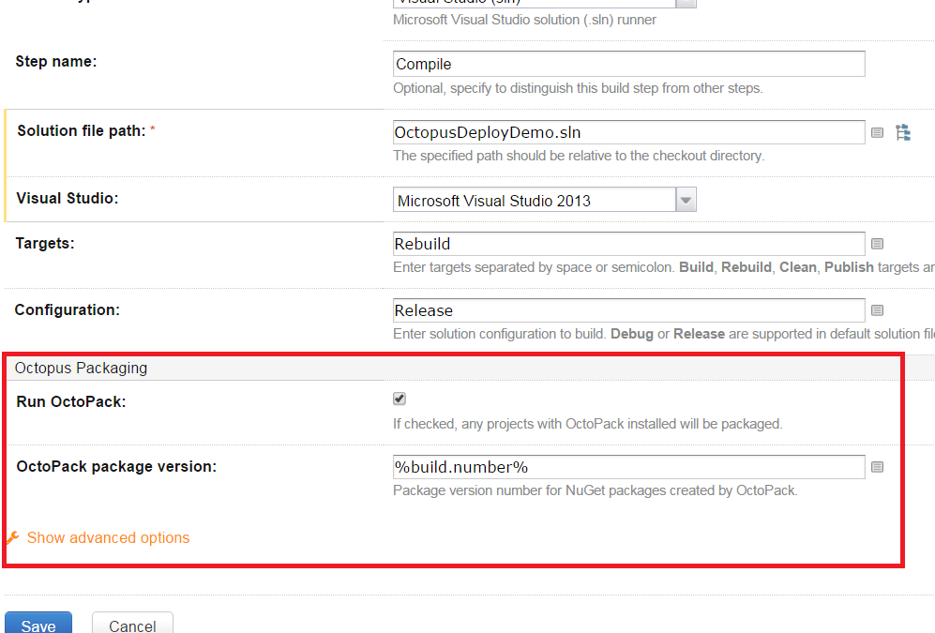Click the Solution file path label

pyautogui.click(x=81, y=130)
